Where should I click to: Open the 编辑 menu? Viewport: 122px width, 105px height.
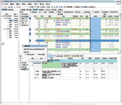12,4
